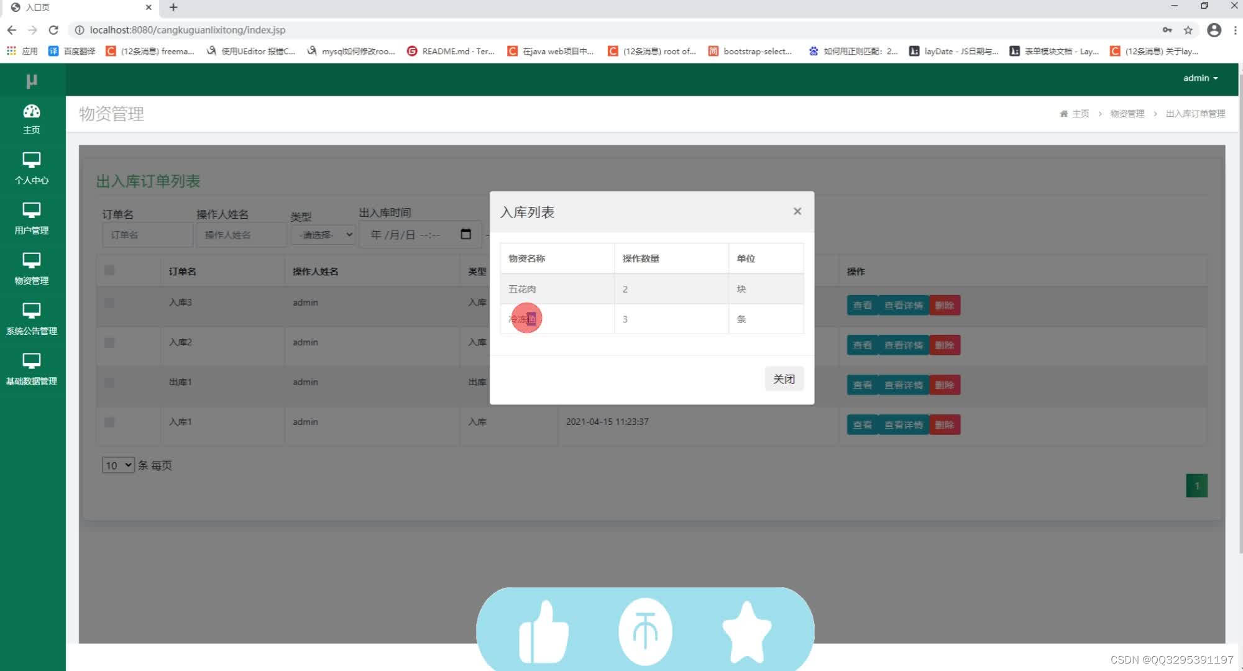The image size is (1243, 671).
Task: Click the address bar URL
Action: click(x=187, y=30)
